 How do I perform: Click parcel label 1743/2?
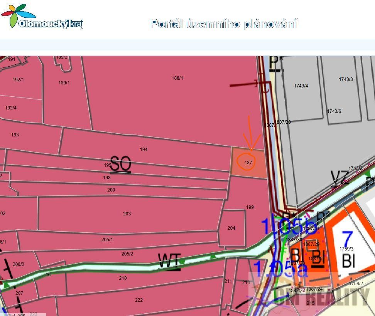point(355,168)
